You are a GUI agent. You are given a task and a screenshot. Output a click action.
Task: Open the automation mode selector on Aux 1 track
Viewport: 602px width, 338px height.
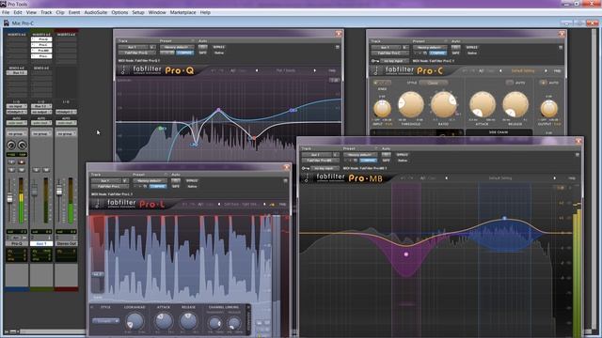point(41,123)
